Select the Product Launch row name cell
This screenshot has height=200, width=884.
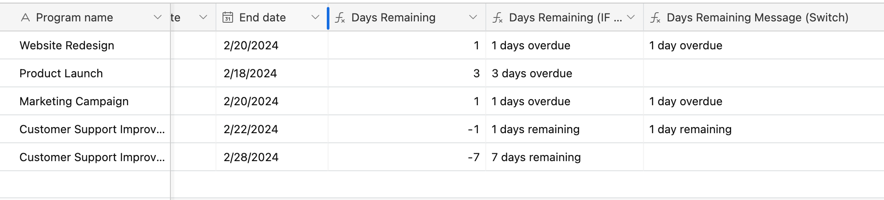85,73
